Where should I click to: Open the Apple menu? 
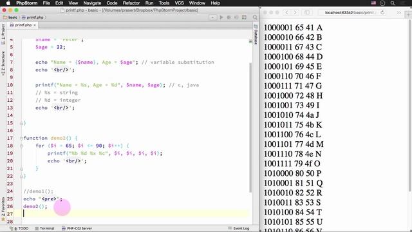8,3
